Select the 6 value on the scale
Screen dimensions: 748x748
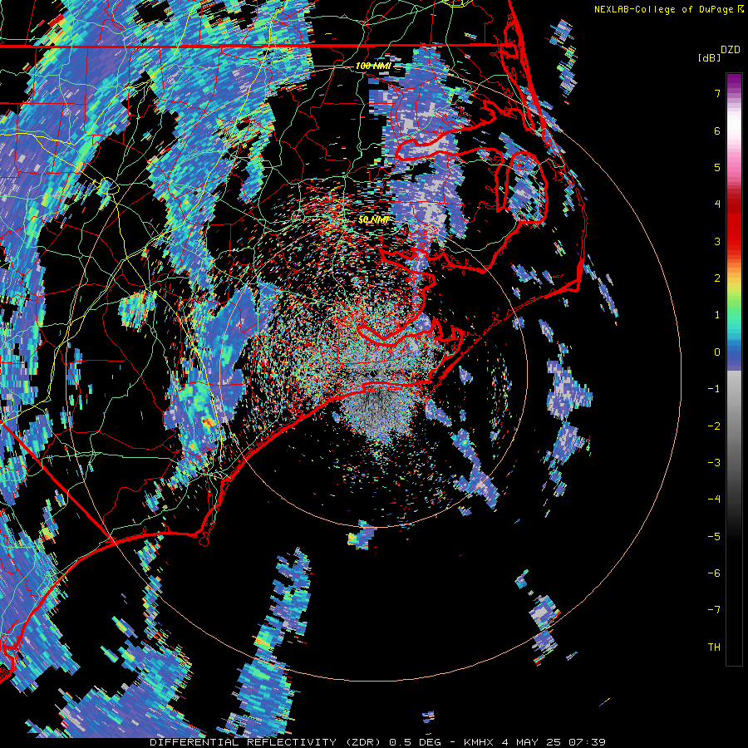point(717,130)
